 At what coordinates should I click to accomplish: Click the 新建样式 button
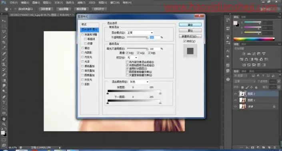(x=190, y=36)
